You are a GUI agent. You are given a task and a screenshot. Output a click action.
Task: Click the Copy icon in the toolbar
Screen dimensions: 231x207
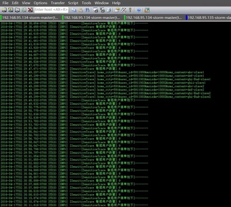[74, 10]
